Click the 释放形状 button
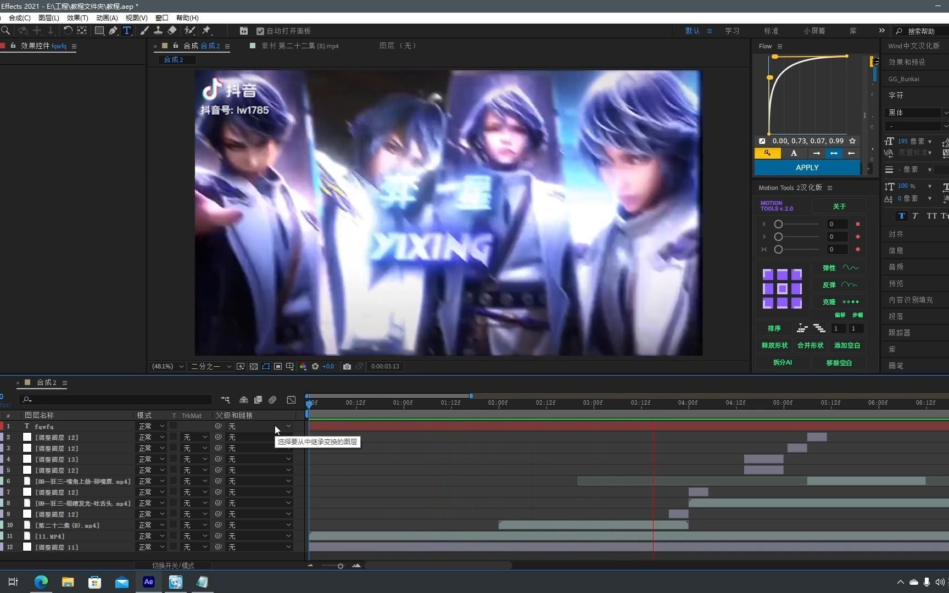 pos(774,345)
